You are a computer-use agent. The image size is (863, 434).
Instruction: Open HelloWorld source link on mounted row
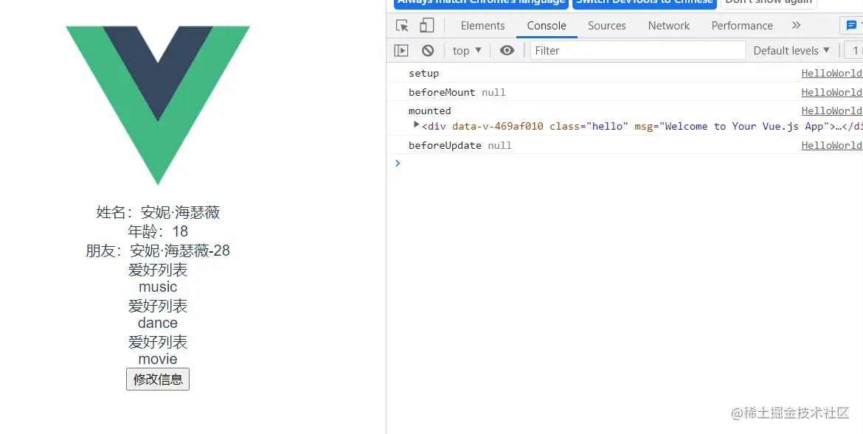831,111
